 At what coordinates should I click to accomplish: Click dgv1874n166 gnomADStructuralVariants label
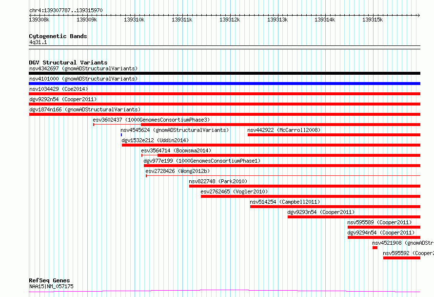[85, 109]
